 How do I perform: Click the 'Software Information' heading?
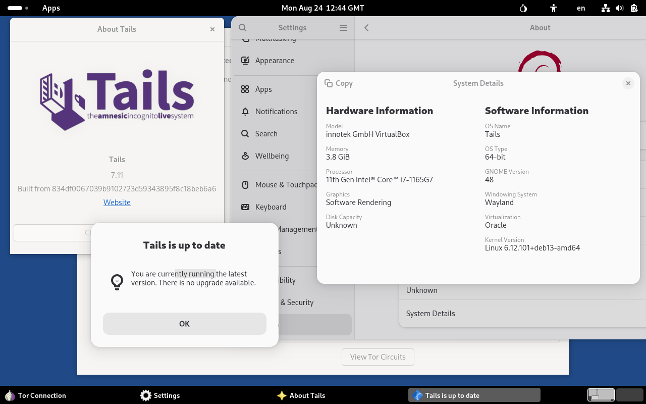[x=536, y=111]
